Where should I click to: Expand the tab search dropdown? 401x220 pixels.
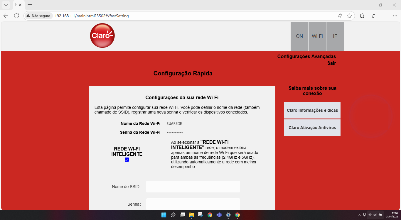coord(6,5)
